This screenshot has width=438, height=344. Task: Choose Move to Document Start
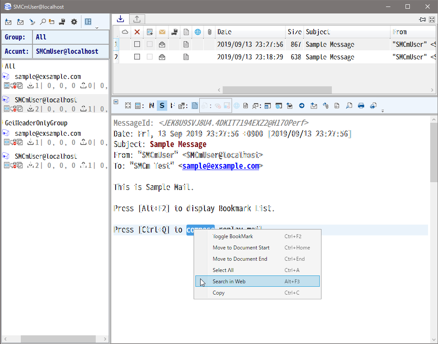[x=257, y=248]
